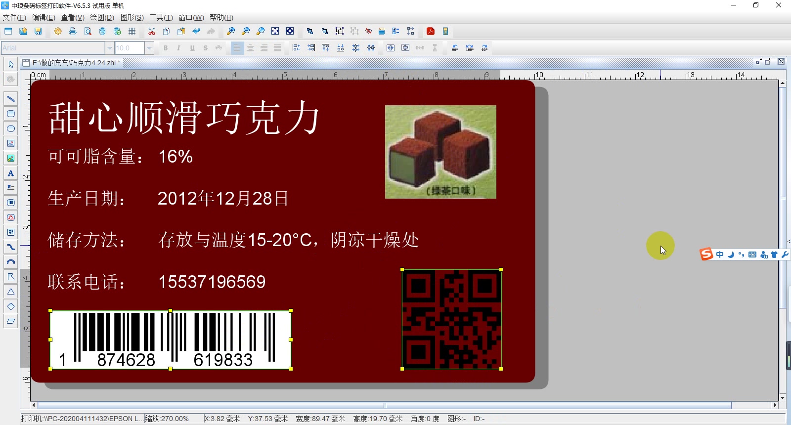Open the 图形(S) menu

point(132,17)
